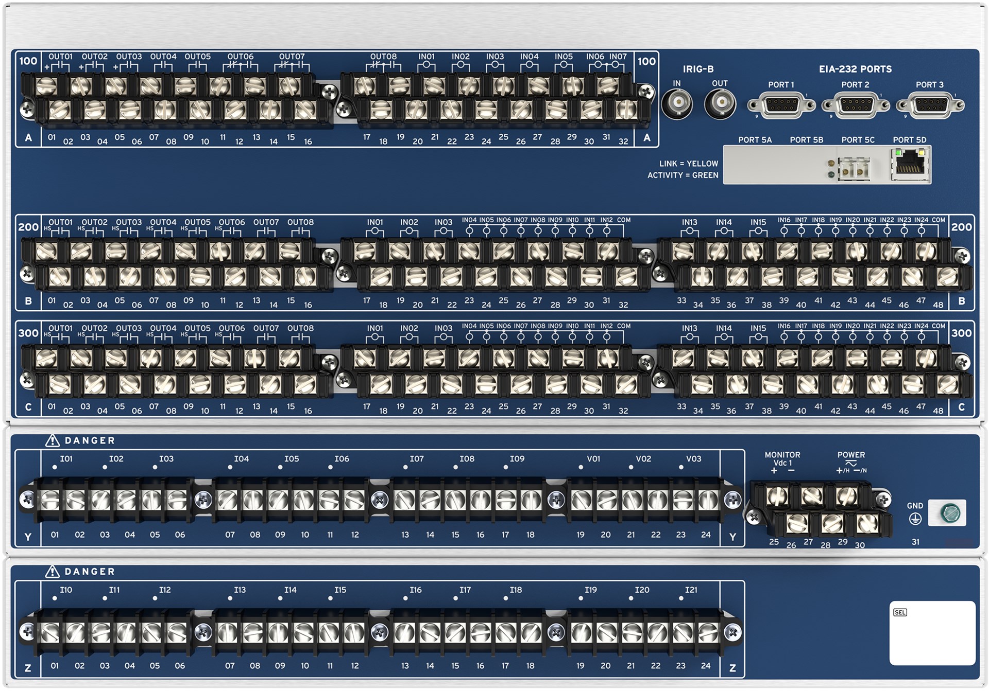Screen dimensions: 989x692
Task: Click the PORT 3 serial connector
Action: point(930,105)
